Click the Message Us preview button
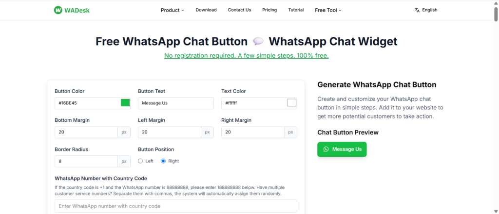 tap(342, 149)
